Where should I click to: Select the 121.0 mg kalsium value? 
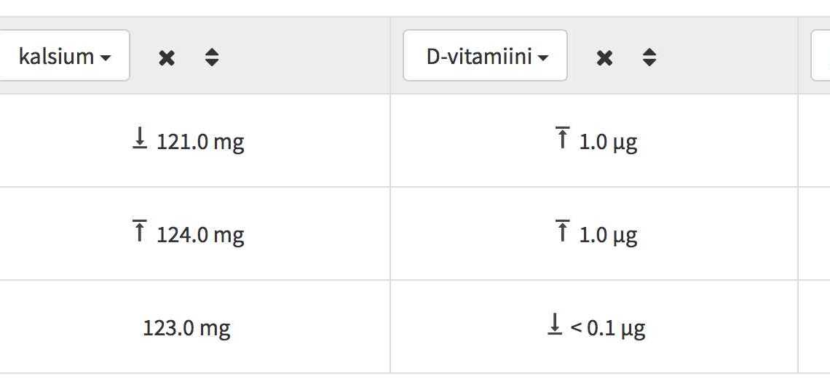point(201,142)
